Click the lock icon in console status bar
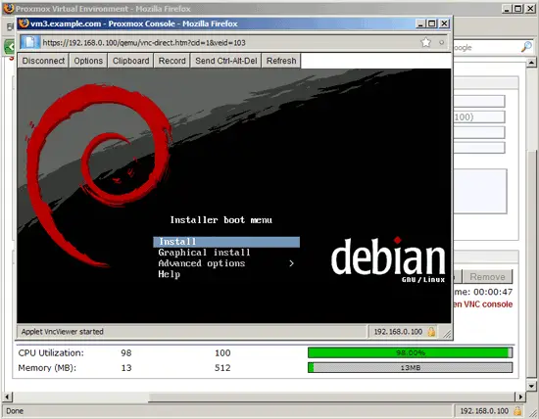This screenshot has height=419, width=539. [431, 332]
